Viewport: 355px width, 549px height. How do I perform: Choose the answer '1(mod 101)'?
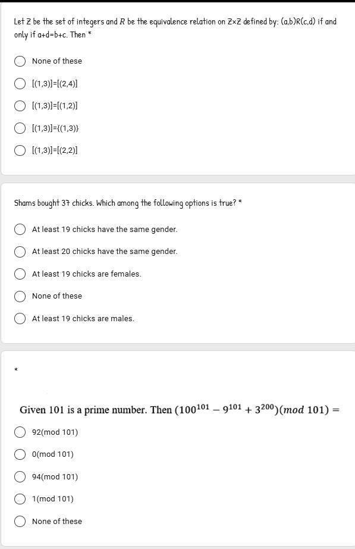[x=20, y=498]
